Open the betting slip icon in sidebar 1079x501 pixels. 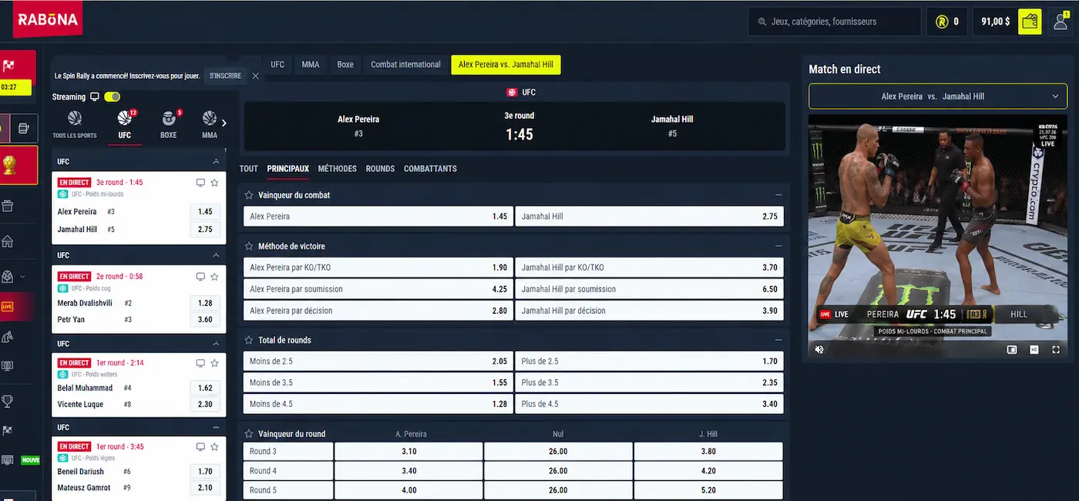(x=23, y=128)
